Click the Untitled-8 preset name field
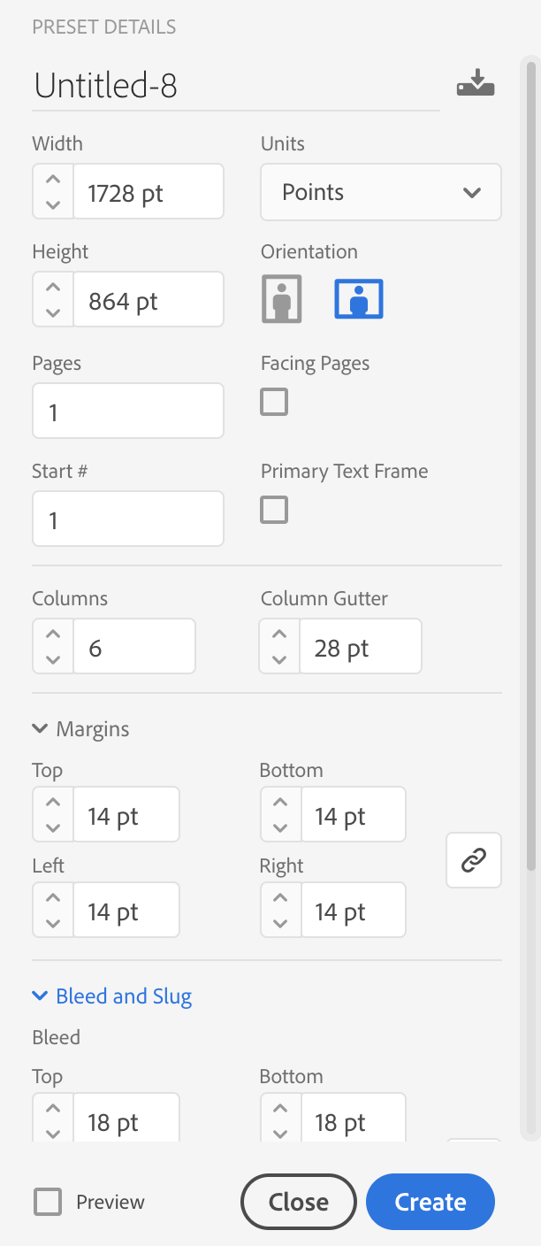Image resolution: width=541 pixels, height=1246 pixels. (236, 86)
